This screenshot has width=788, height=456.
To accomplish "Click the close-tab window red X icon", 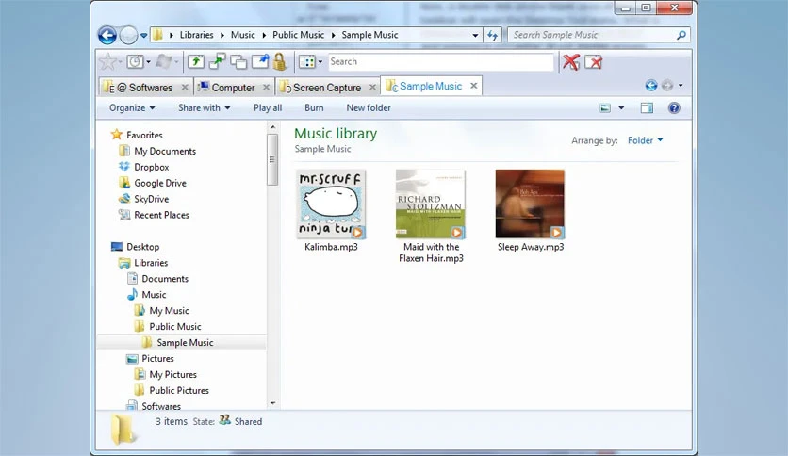I will [x=594, y=62].
